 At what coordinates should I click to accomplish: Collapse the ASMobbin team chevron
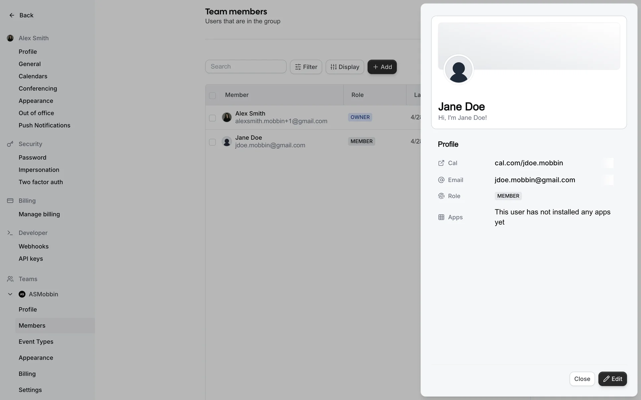pyautogui.click(x=10, y=294)
